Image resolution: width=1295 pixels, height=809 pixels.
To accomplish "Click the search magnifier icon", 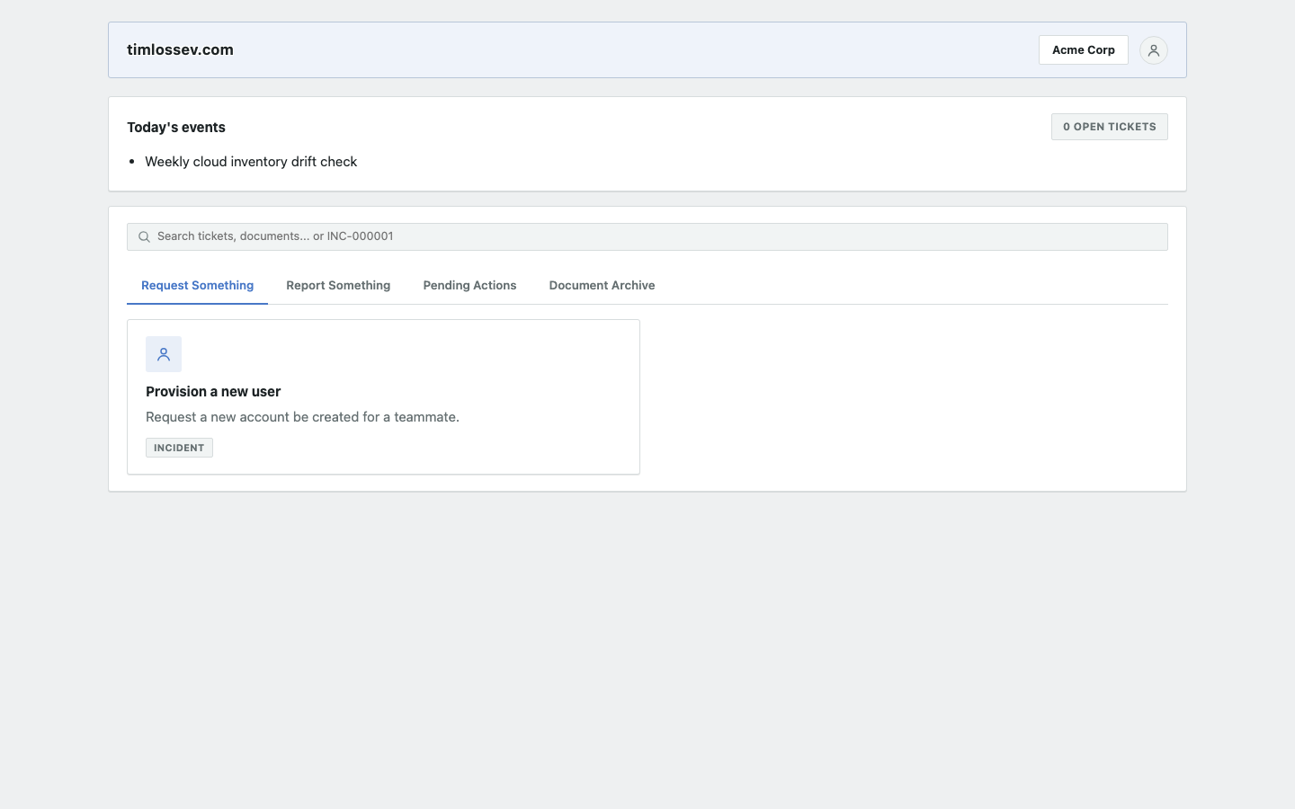I will (144, 237).
